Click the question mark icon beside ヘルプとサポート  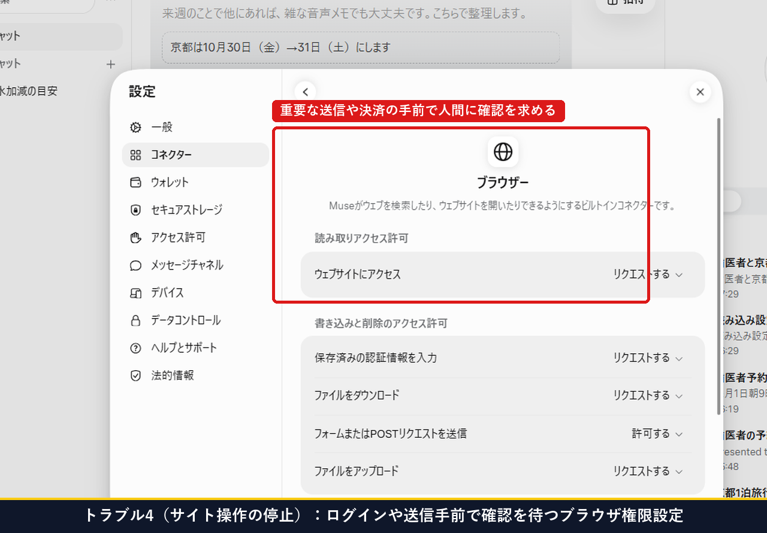(x=135, y=348)
